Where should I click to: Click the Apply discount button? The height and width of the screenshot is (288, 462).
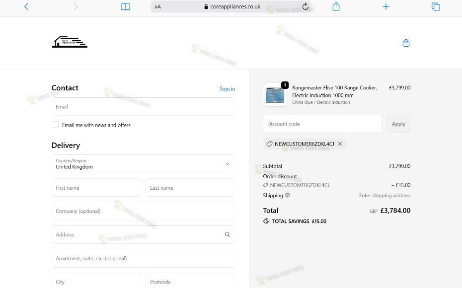[398, 124]
